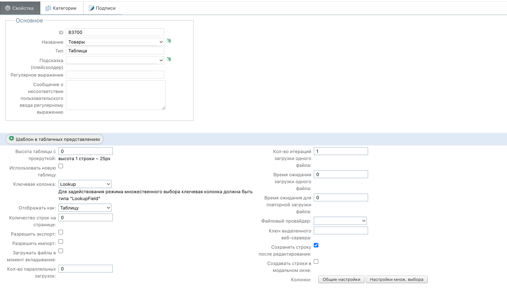The image size is (507, 289).
Task: Open the Название dropdown showing Товары
Action: click(x=115, y=42)
